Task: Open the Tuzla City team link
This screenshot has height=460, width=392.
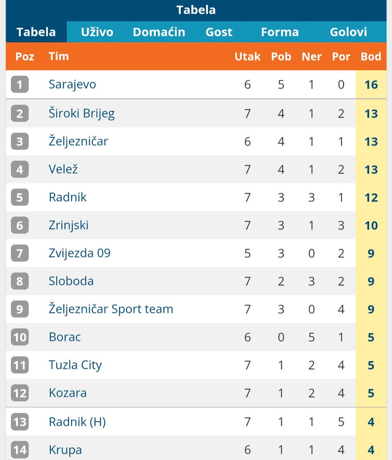Action: pyautogui.click(x=75, y=365)
